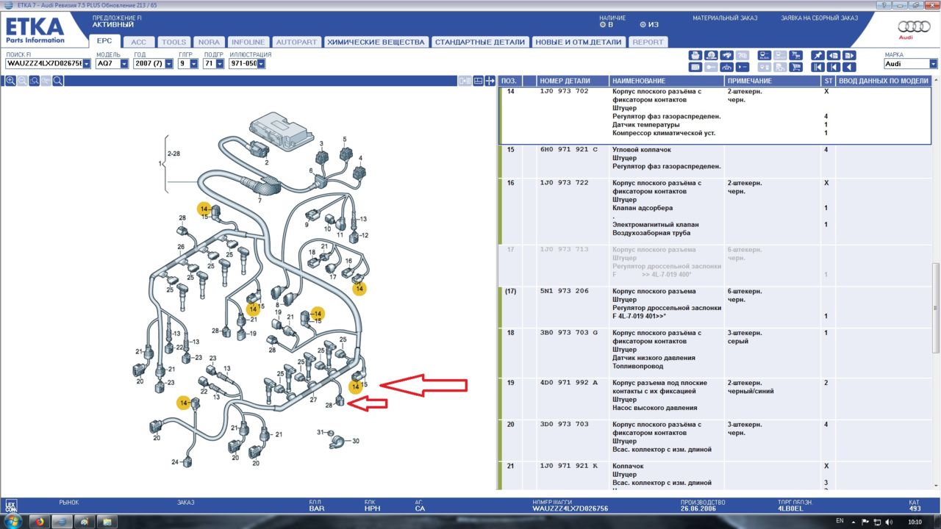Image resolution: width=941 pixels, height=529 pixels.
Task: Go to the next illustration page icon
Action: (849, 55)
